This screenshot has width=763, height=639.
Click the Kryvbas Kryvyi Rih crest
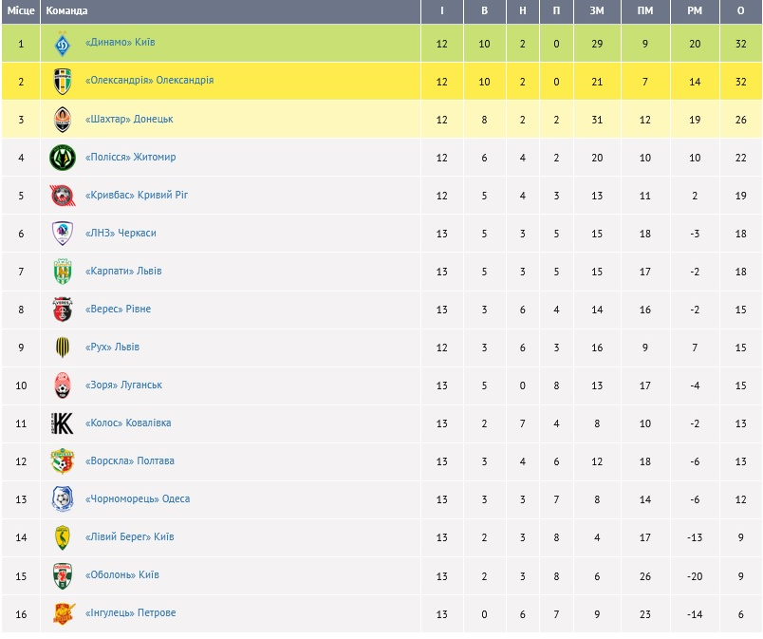(63, 196)
